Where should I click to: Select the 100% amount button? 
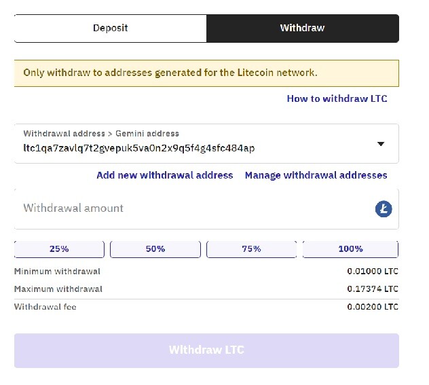coord(350,249)
